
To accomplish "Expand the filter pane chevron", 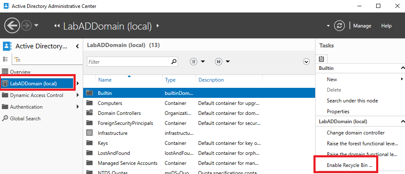I will coord(306,62).
